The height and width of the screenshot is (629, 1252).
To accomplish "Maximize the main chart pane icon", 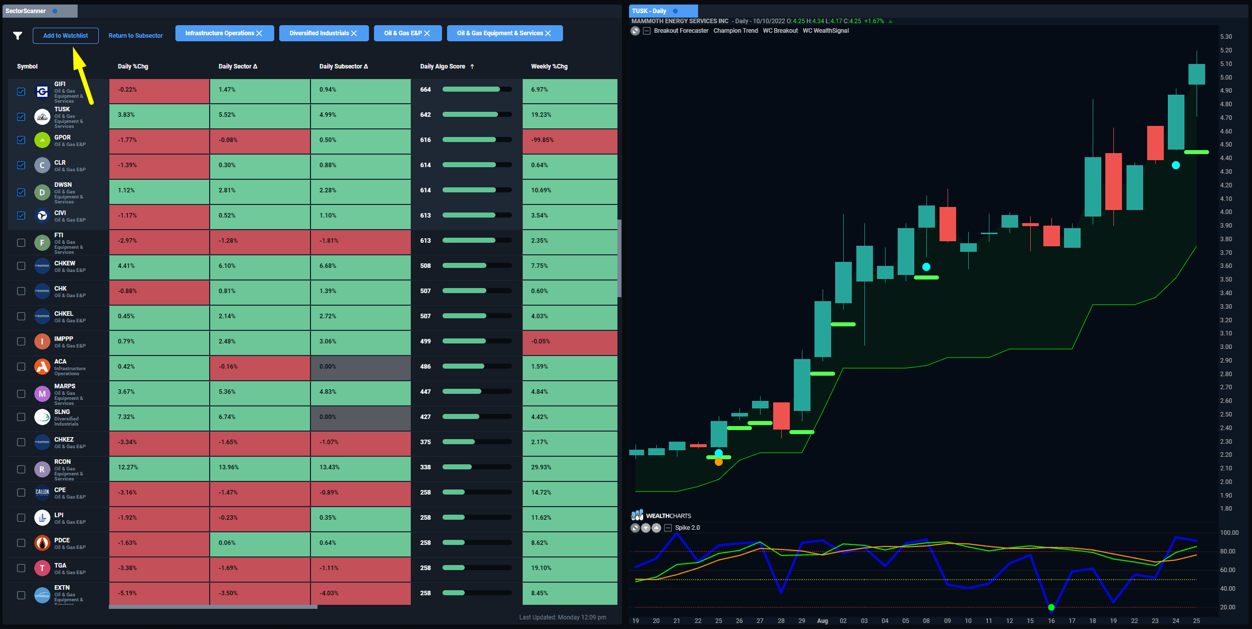I will click(635, 31).
